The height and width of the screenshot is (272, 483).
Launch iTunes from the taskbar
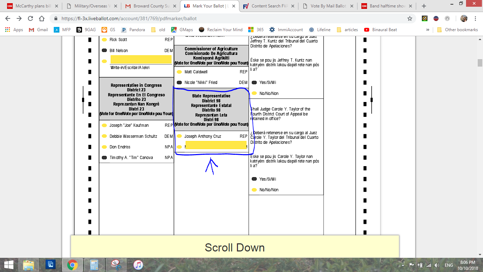tap(138, 265)
